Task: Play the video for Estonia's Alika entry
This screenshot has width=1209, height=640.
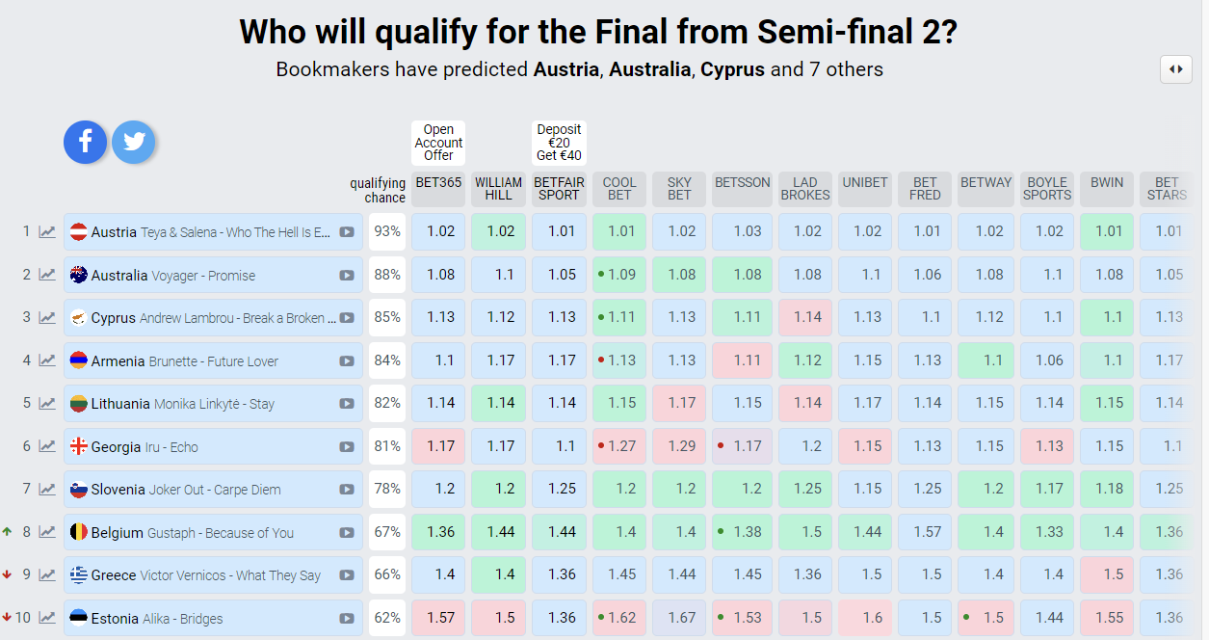Action: (x=346, y=619)
